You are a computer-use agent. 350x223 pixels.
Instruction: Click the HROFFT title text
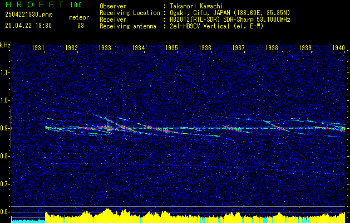(x=34, y=4)
